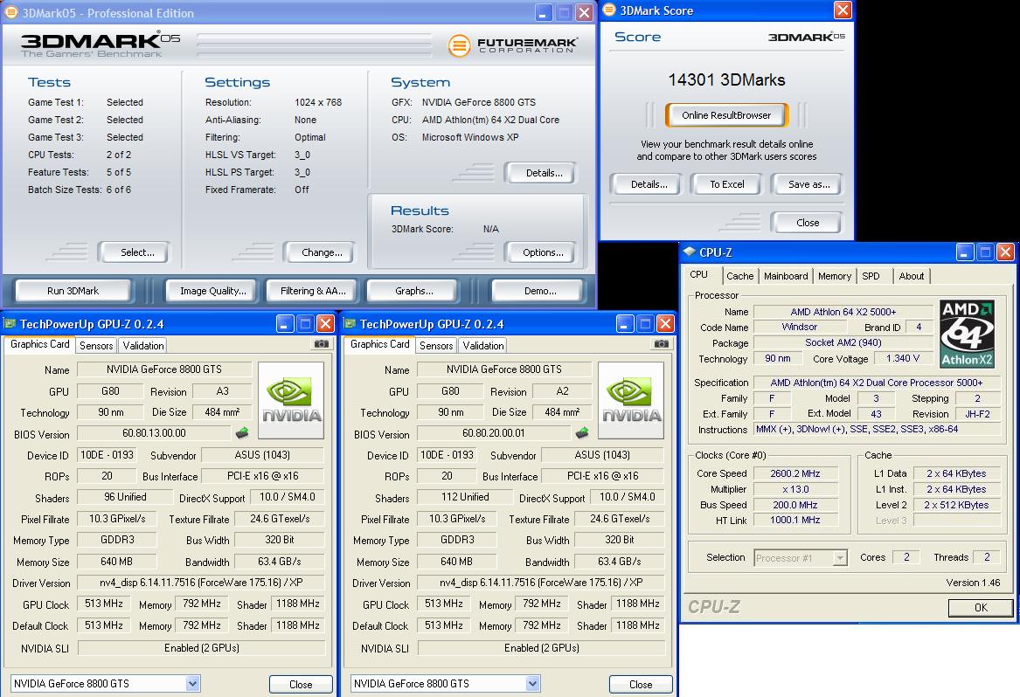Image resolution: width=1020 pixels, height=697 pixels.
Task: Click Close button in the Score window
Action: (x=808, y=223)
